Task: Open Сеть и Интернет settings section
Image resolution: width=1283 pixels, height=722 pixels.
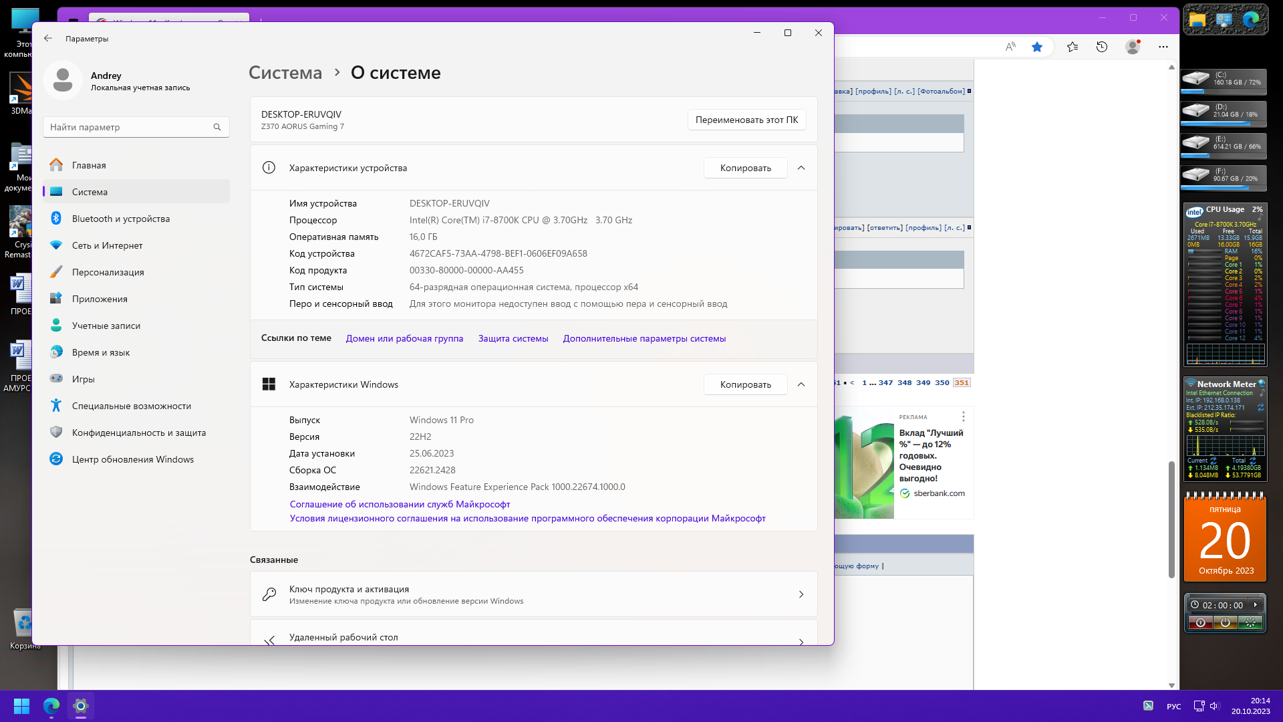Action: (107, 245)
